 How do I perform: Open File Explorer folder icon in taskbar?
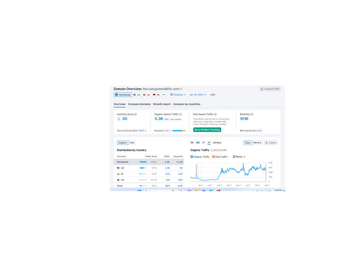tap(196, 190)
